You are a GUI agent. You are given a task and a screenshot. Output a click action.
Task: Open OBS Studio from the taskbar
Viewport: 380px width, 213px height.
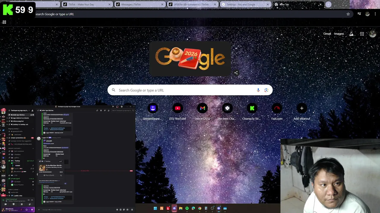212,208
